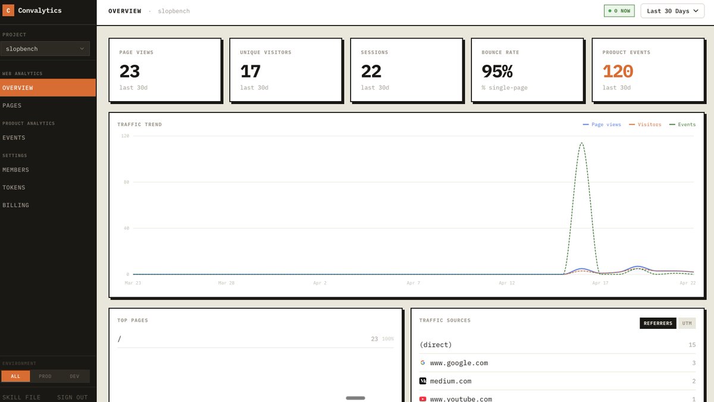Click the YouTube icon beside www.youtube.com
Screen dimensions: 714x402
click(x=422, y=399)
